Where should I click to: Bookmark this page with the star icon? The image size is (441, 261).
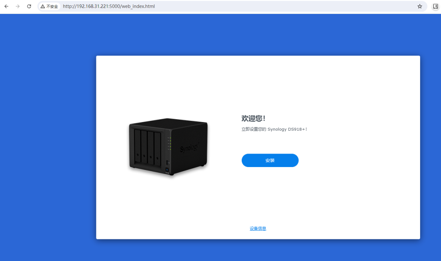[420, 7]
